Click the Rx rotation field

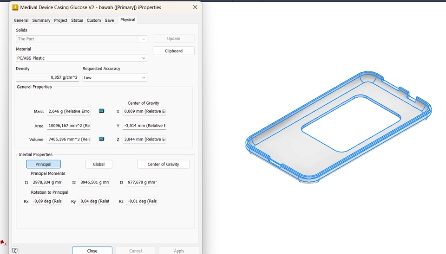(x=46, y=201)
